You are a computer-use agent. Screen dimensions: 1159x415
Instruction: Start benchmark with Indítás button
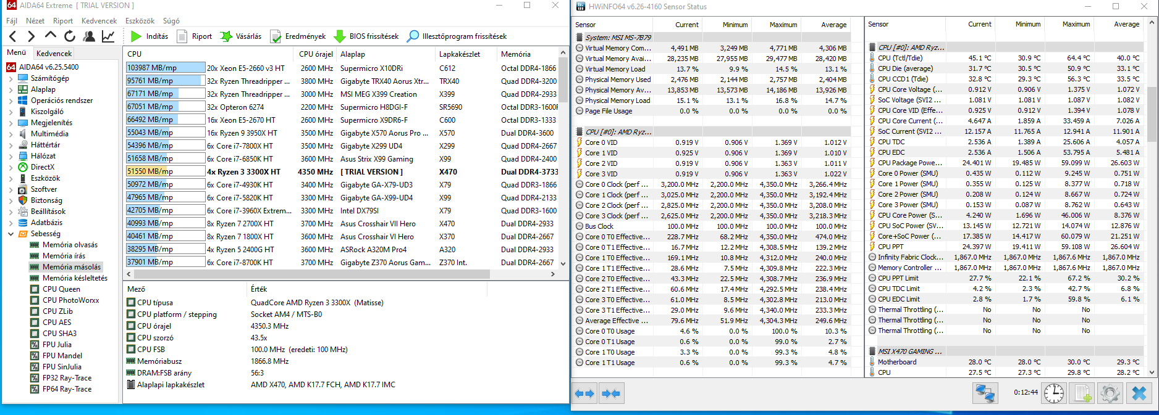[x=149, y=36]
